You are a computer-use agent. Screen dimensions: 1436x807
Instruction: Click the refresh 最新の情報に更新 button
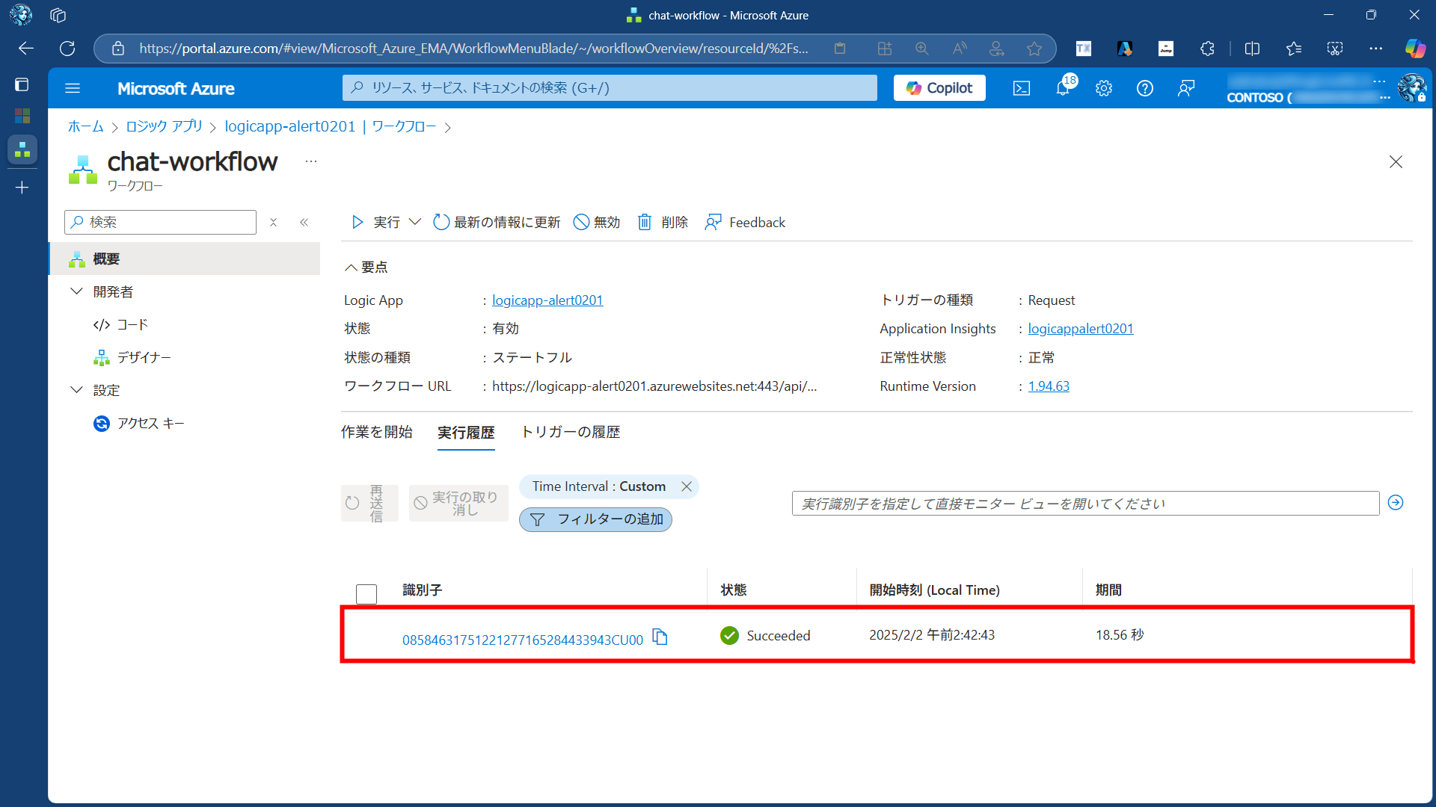[x=497, y=222]
